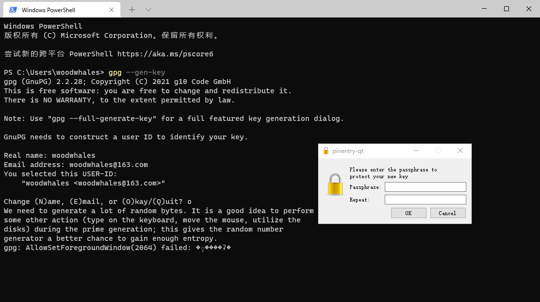Click the Repeat passphrase input field

[425, 200]
